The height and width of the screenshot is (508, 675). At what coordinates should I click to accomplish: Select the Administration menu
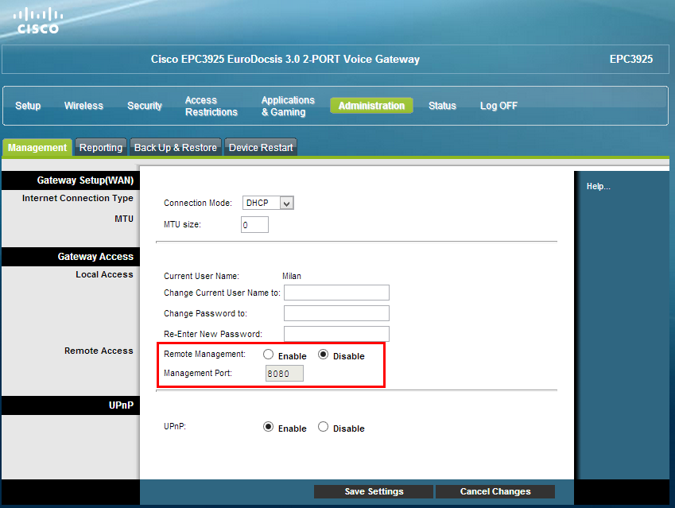(371, 106)
